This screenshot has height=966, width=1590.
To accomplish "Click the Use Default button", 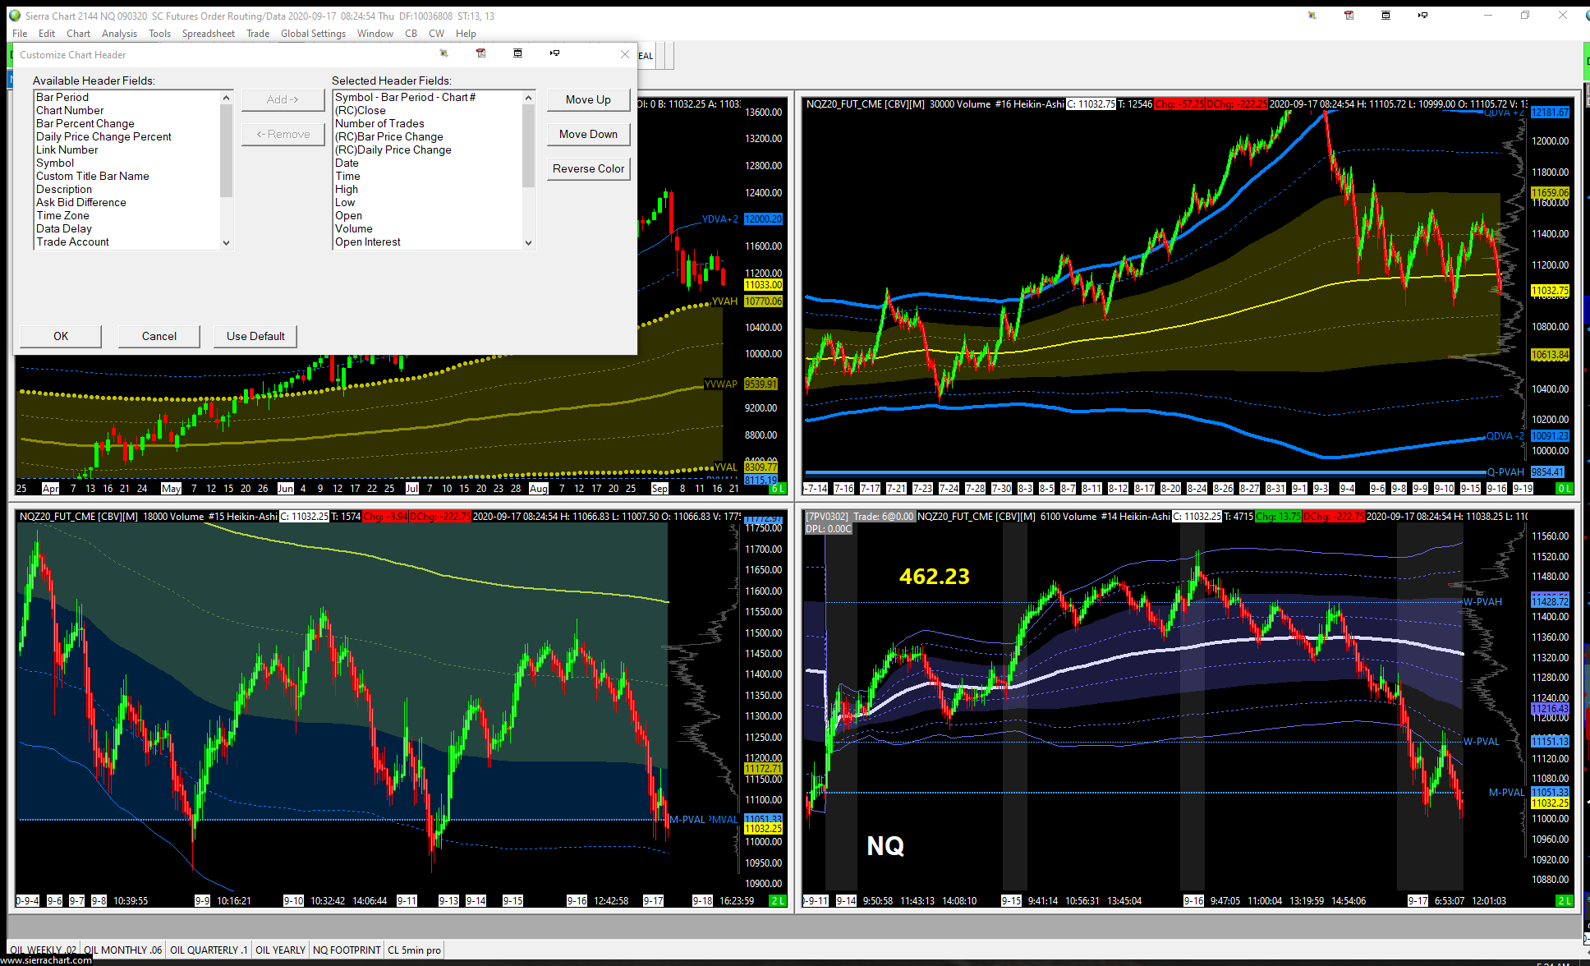I will (x=255, y=336).
